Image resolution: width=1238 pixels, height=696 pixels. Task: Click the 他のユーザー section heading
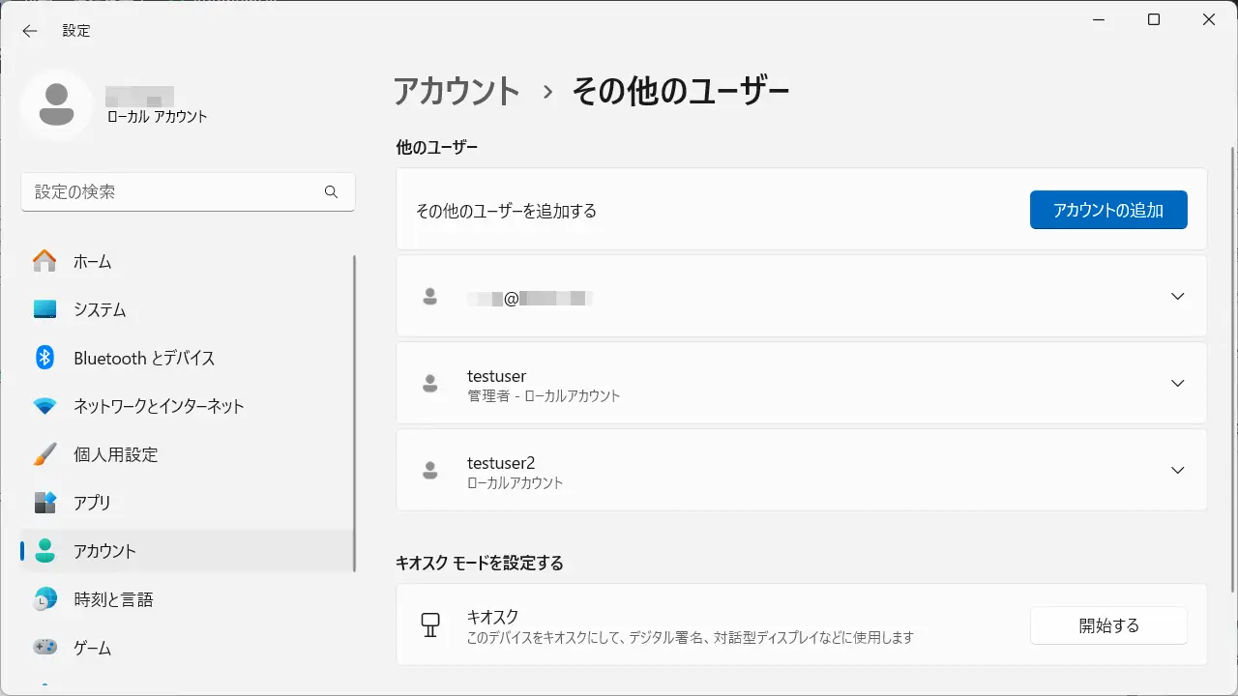point(437,147)
